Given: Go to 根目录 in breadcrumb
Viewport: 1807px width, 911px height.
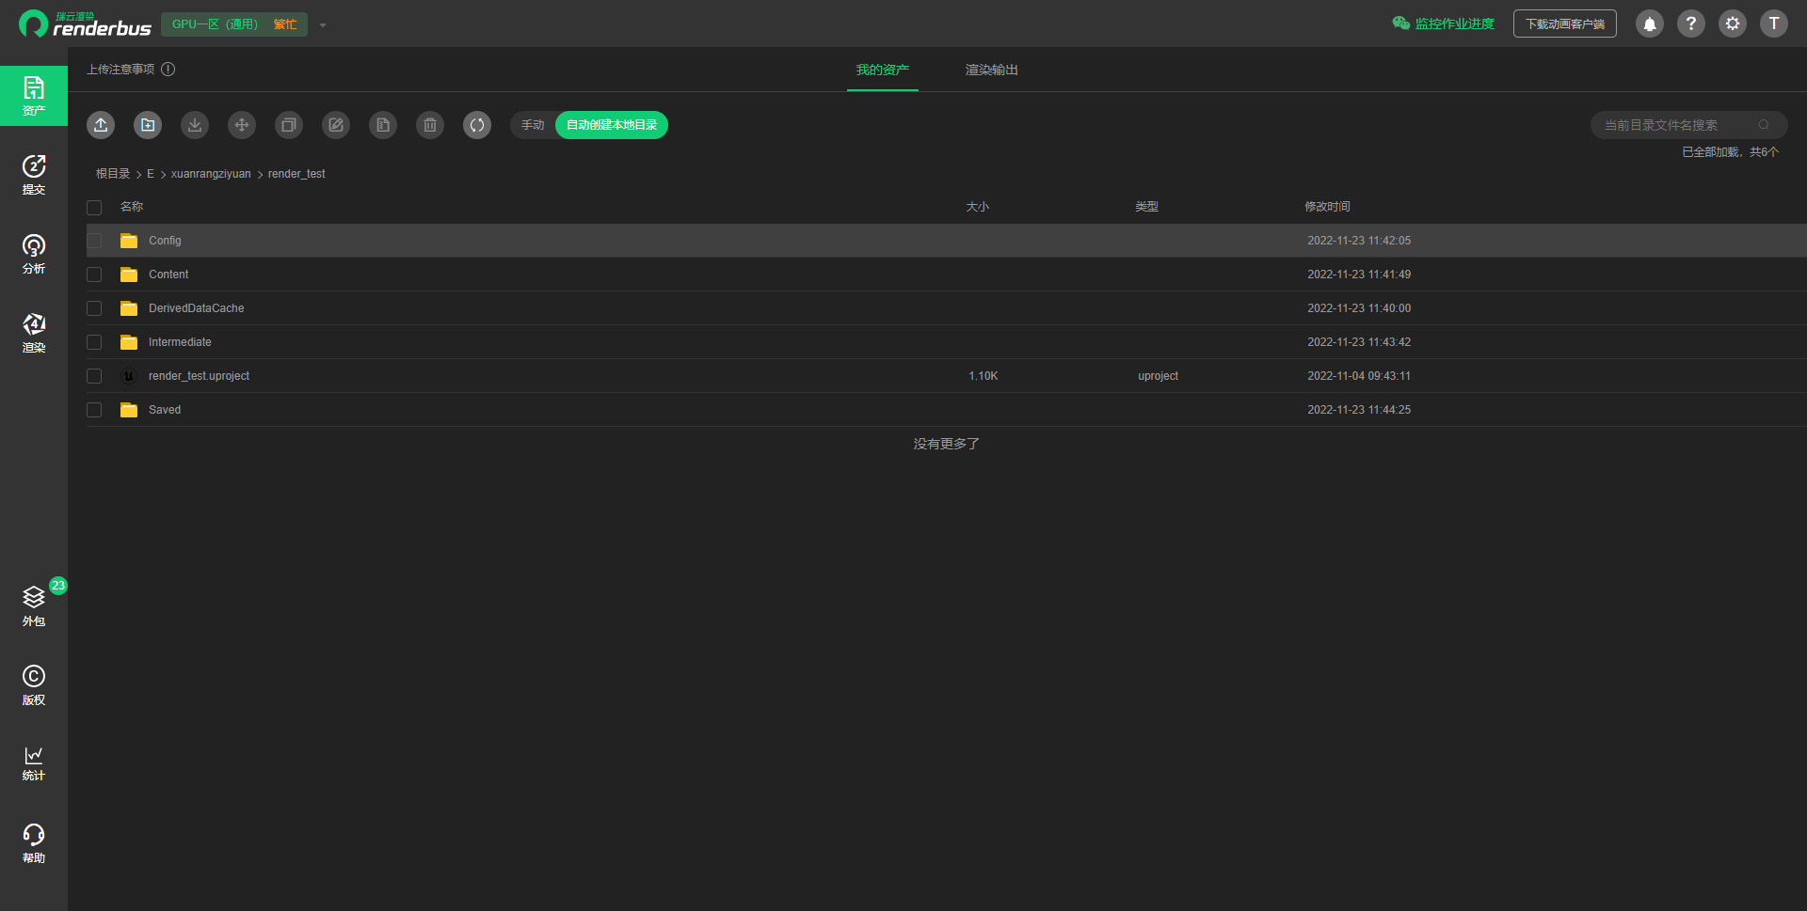Looking at the screenshot, I should tap(113, 174).
